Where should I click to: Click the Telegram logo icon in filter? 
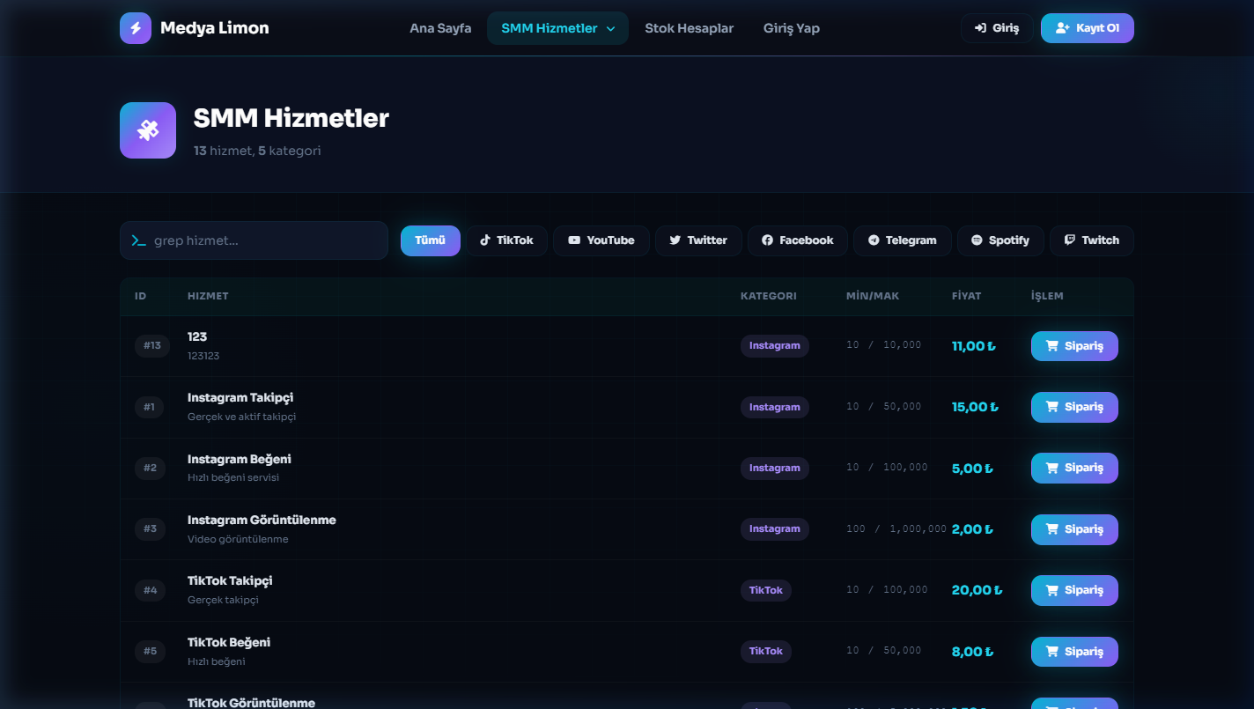[x=874, y=240]
